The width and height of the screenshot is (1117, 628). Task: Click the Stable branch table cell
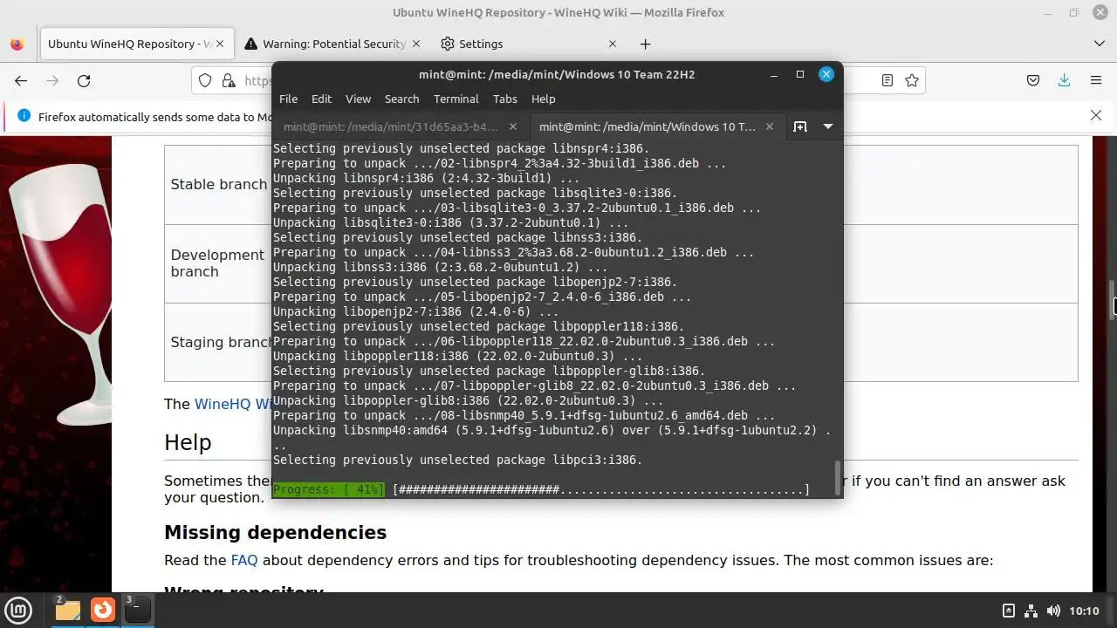(218, 184)
